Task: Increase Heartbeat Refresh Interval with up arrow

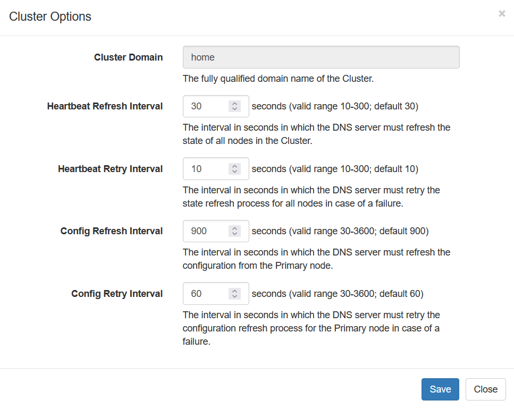Action: [x=234, y=104]
